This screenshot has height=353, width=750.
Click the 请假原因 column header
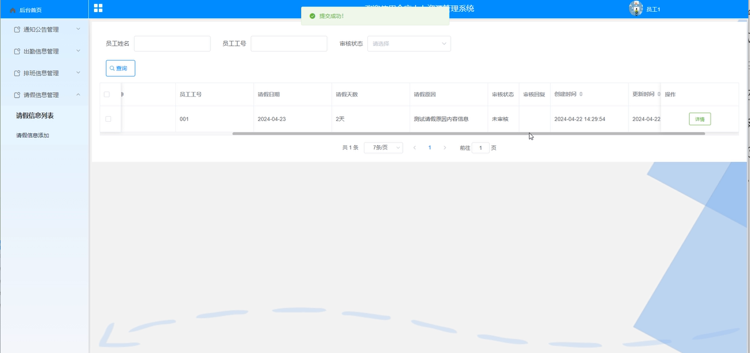[425, 94]
